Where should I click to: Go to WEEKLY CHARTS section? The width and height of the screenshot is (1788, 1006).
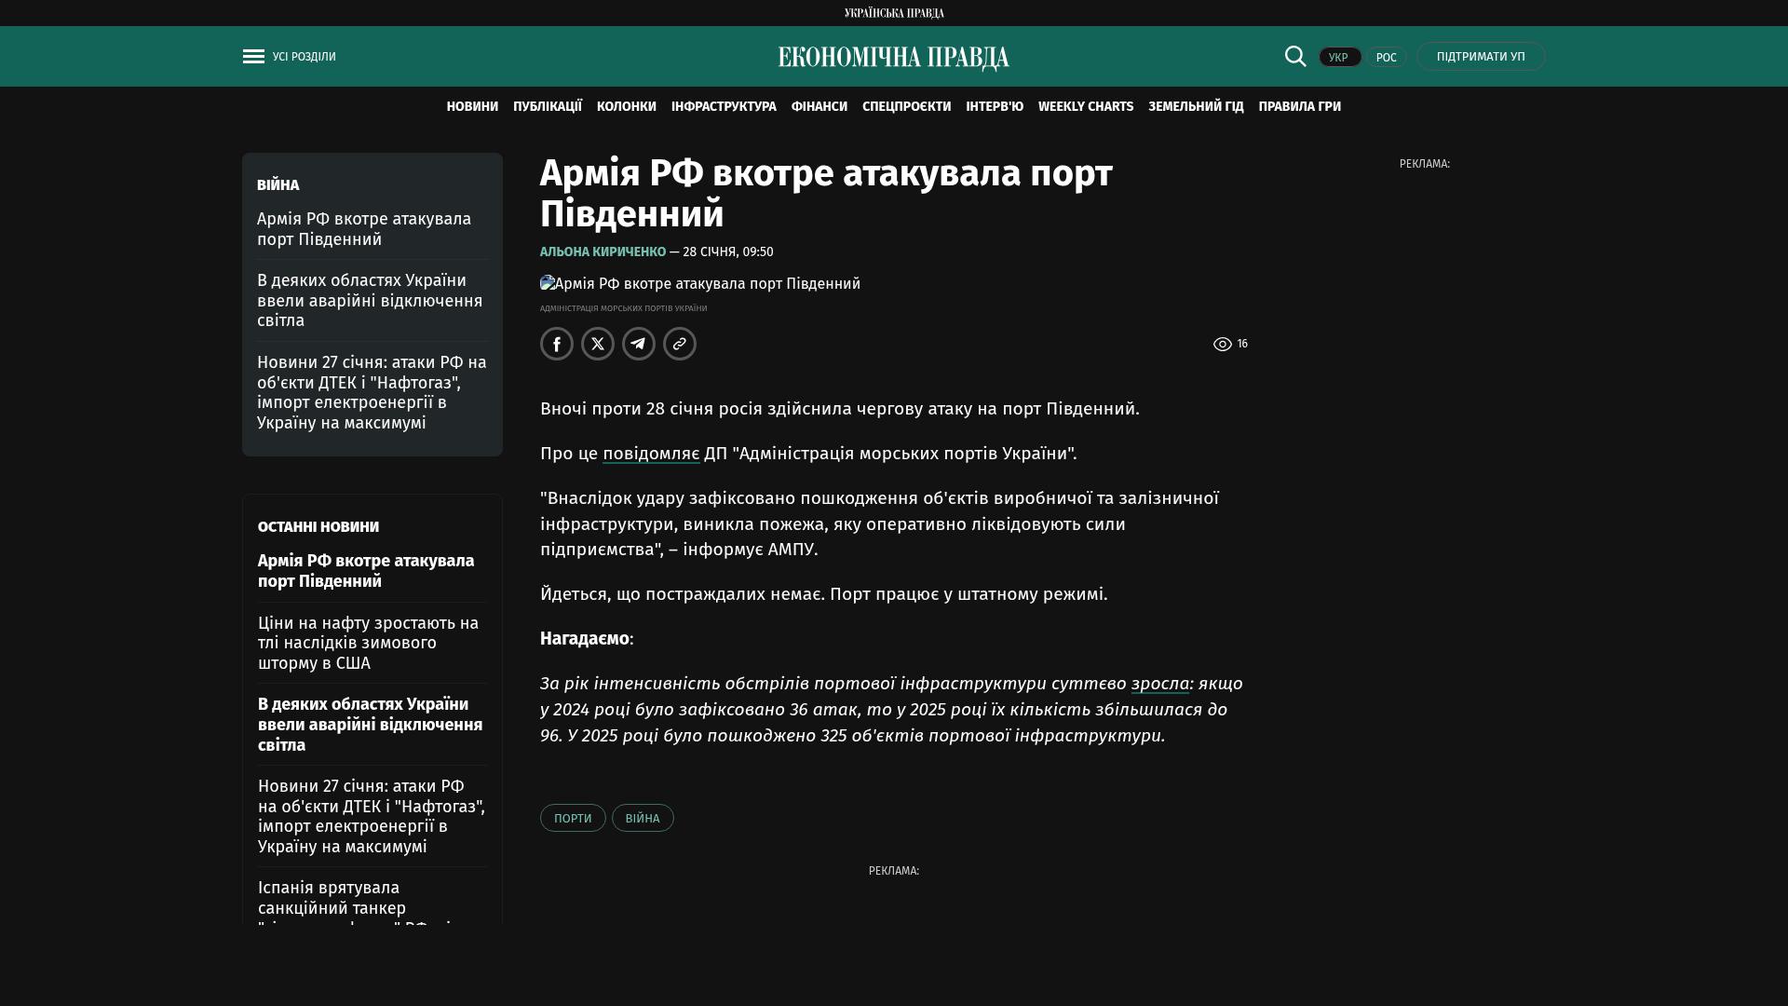click(1085, 107)
